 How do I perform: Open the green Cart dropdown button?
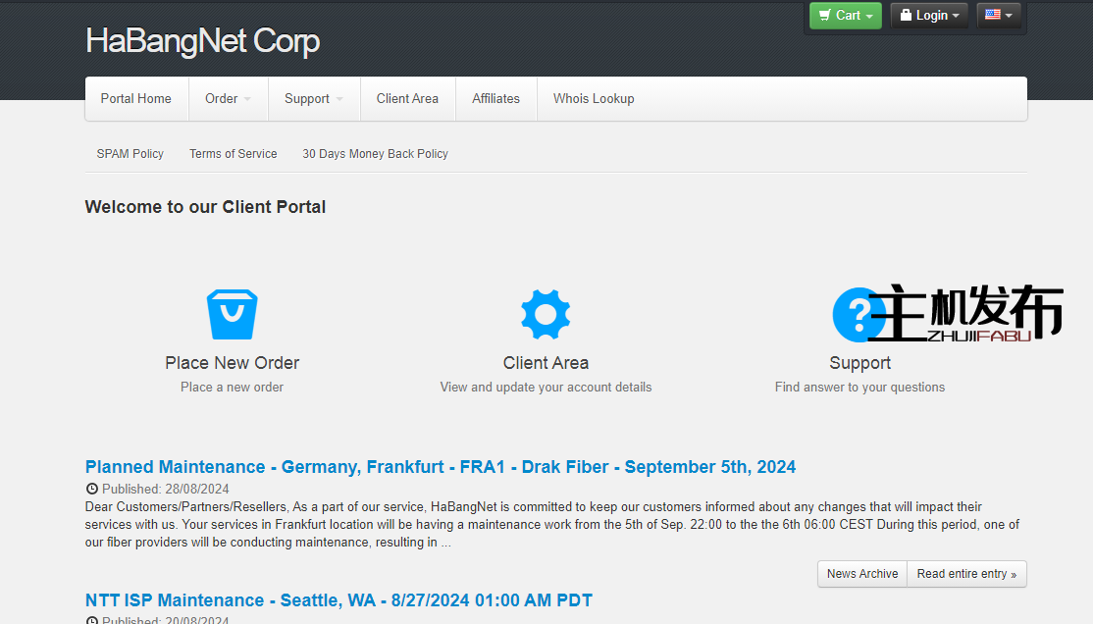click(x=845, y=16)
